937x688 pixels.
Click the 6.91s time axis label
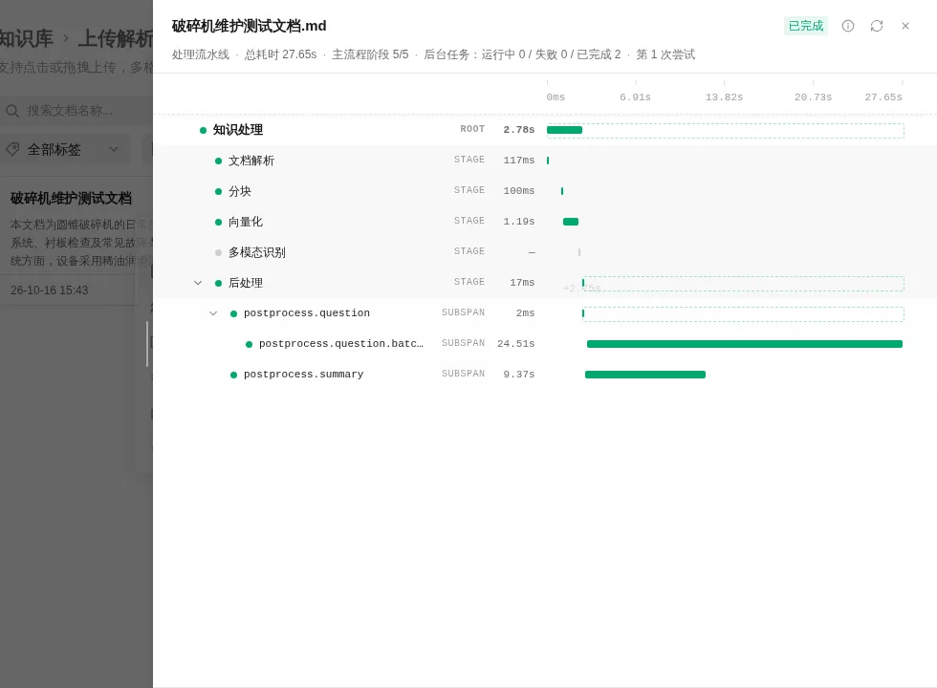coord(635,97)
